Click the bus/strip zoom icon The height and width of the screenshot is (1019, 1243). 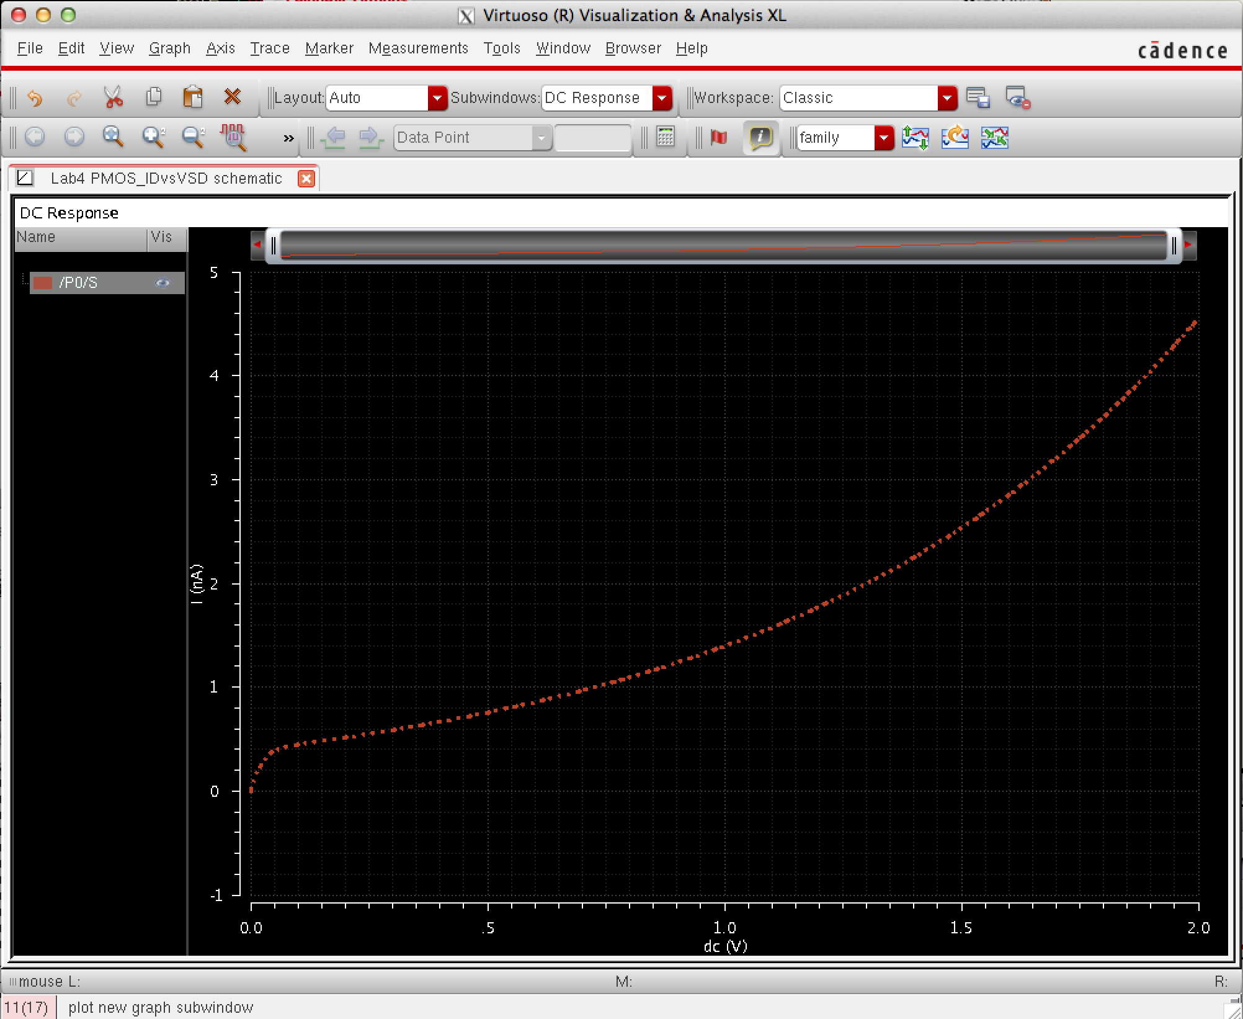[233, 138]
